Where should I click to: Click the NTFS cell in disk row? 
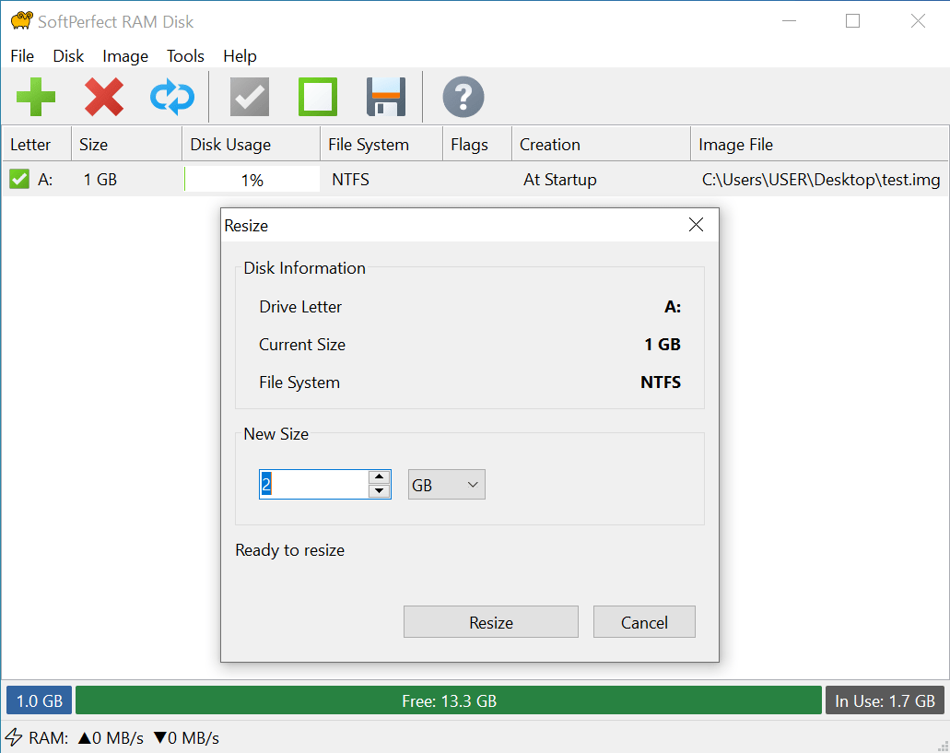coord(350,180)
